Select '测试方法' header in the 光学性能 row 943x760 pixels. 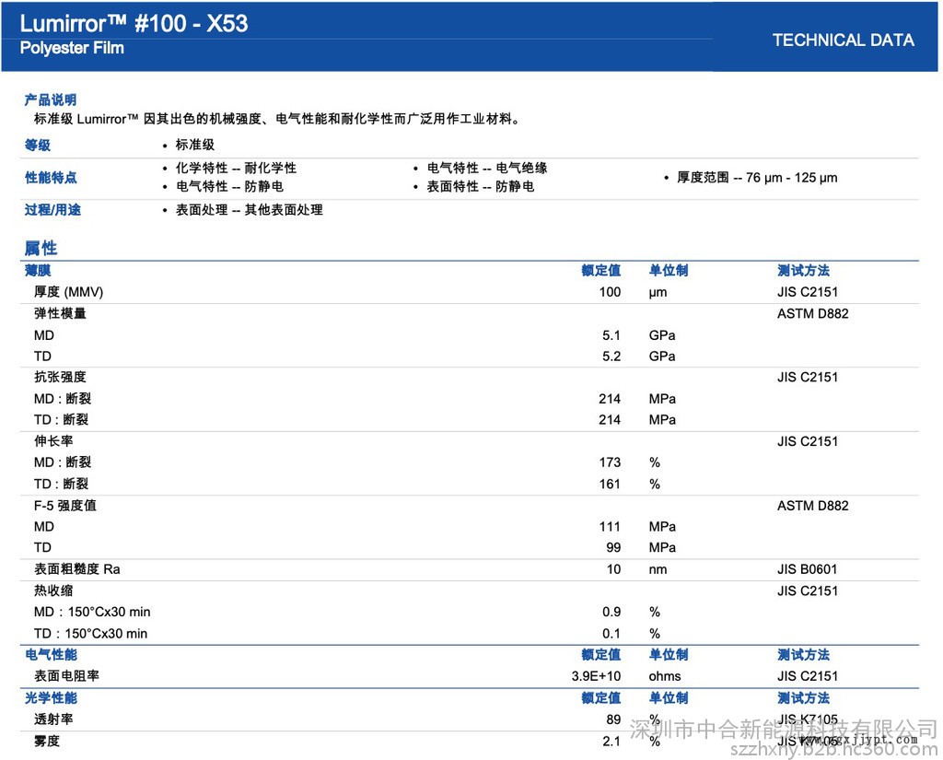[x=803, y=698]
